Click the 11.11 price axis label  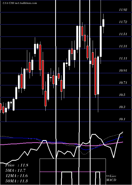point(123,58)
